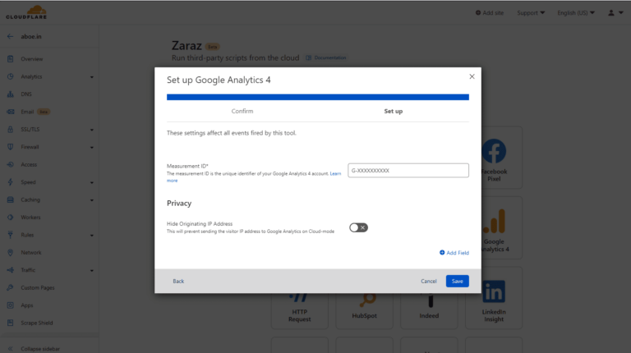Expand the Traffic sidebar section arrow
The image size is (631, 353).
(92, 271)
